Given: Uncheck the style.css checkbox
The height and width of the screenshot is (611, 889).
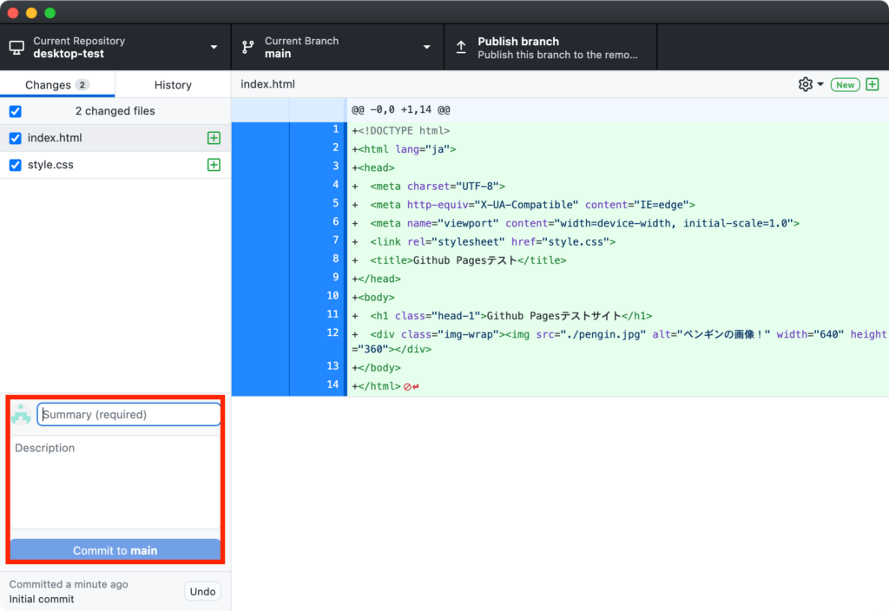Looking at the screenshot, I should [x=16, y=165].
